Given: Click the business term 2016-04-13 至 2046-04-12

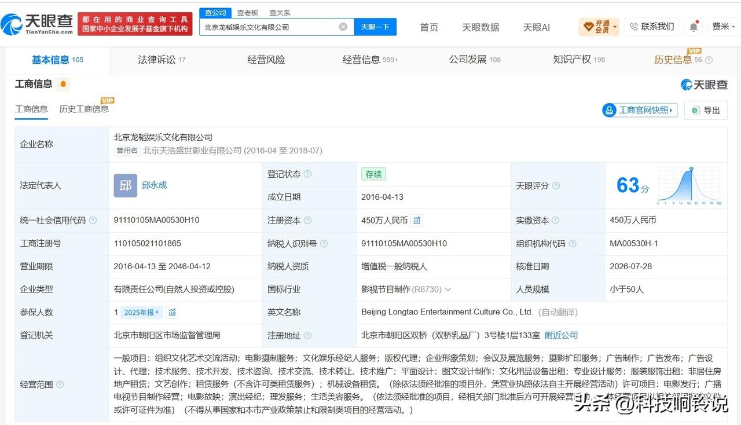Looking at the screenshot, I should tap(162, 266).
